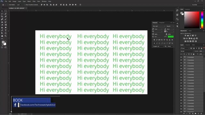Create a new group with the folder icon

coord(195,114)
